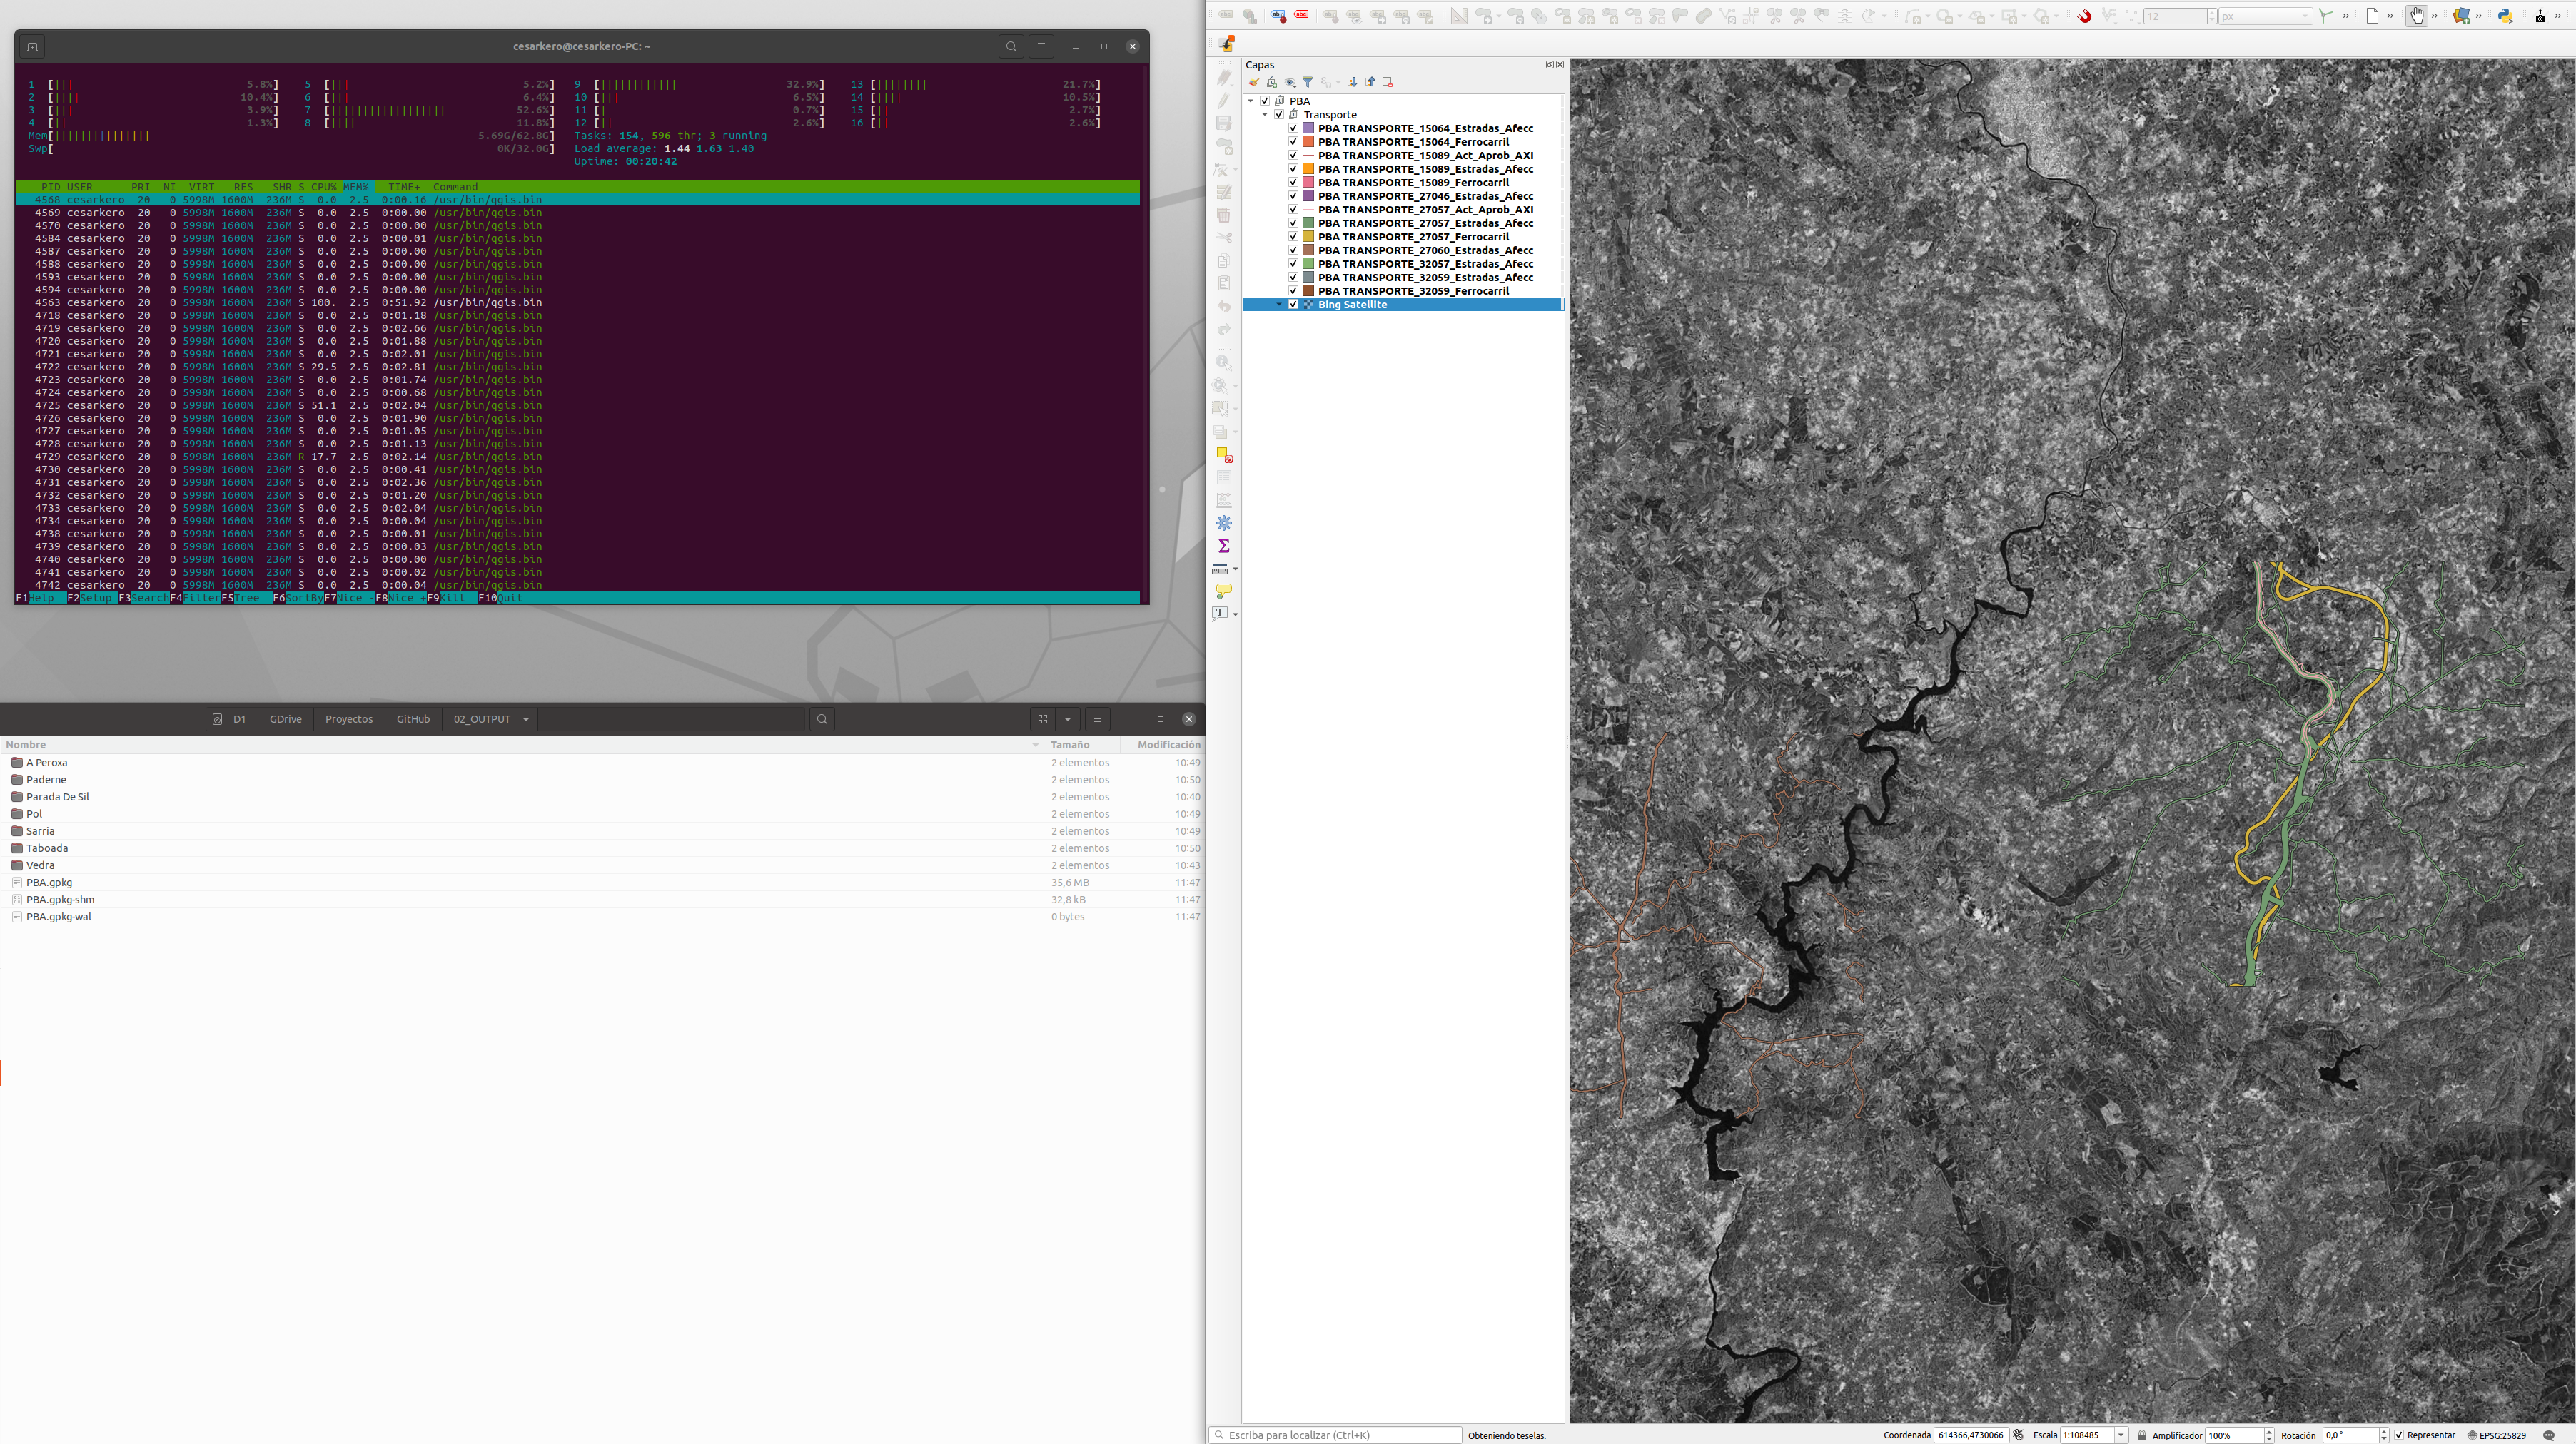Click color swatch of 15089_Estradas_Afecc layer
Viewport: 2576px width, 1444px height.
(x=1308, y=169)
